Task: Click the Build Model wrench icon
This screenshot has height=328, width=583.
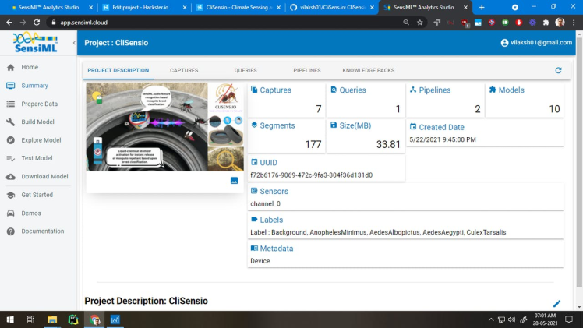Action: pyautogui.click(x=11, y=122)
